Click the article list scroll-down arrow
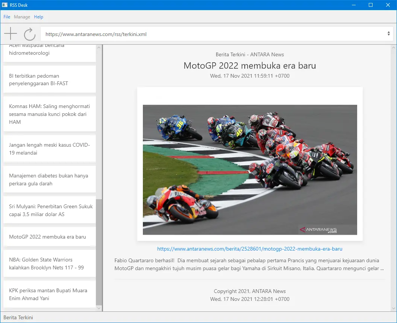The width and height of the screenshot is (397, 323). tap(99, 308)
